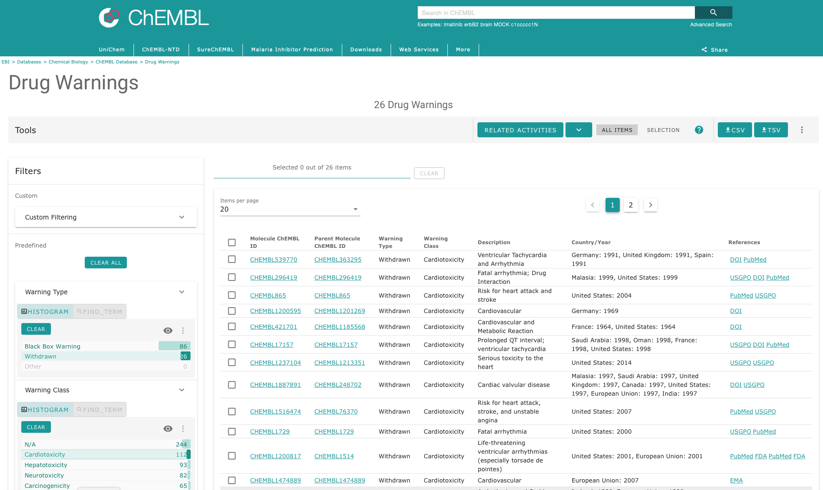Open the Downloads menu
The image size is (823, 490).
tap(366, 50)
